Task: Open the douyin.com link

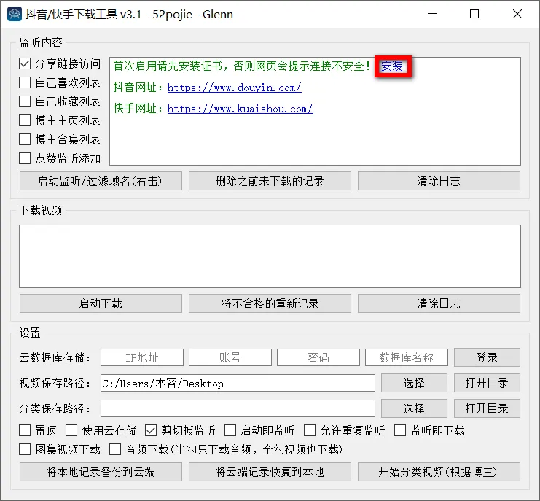Action: tap(234, 88)
